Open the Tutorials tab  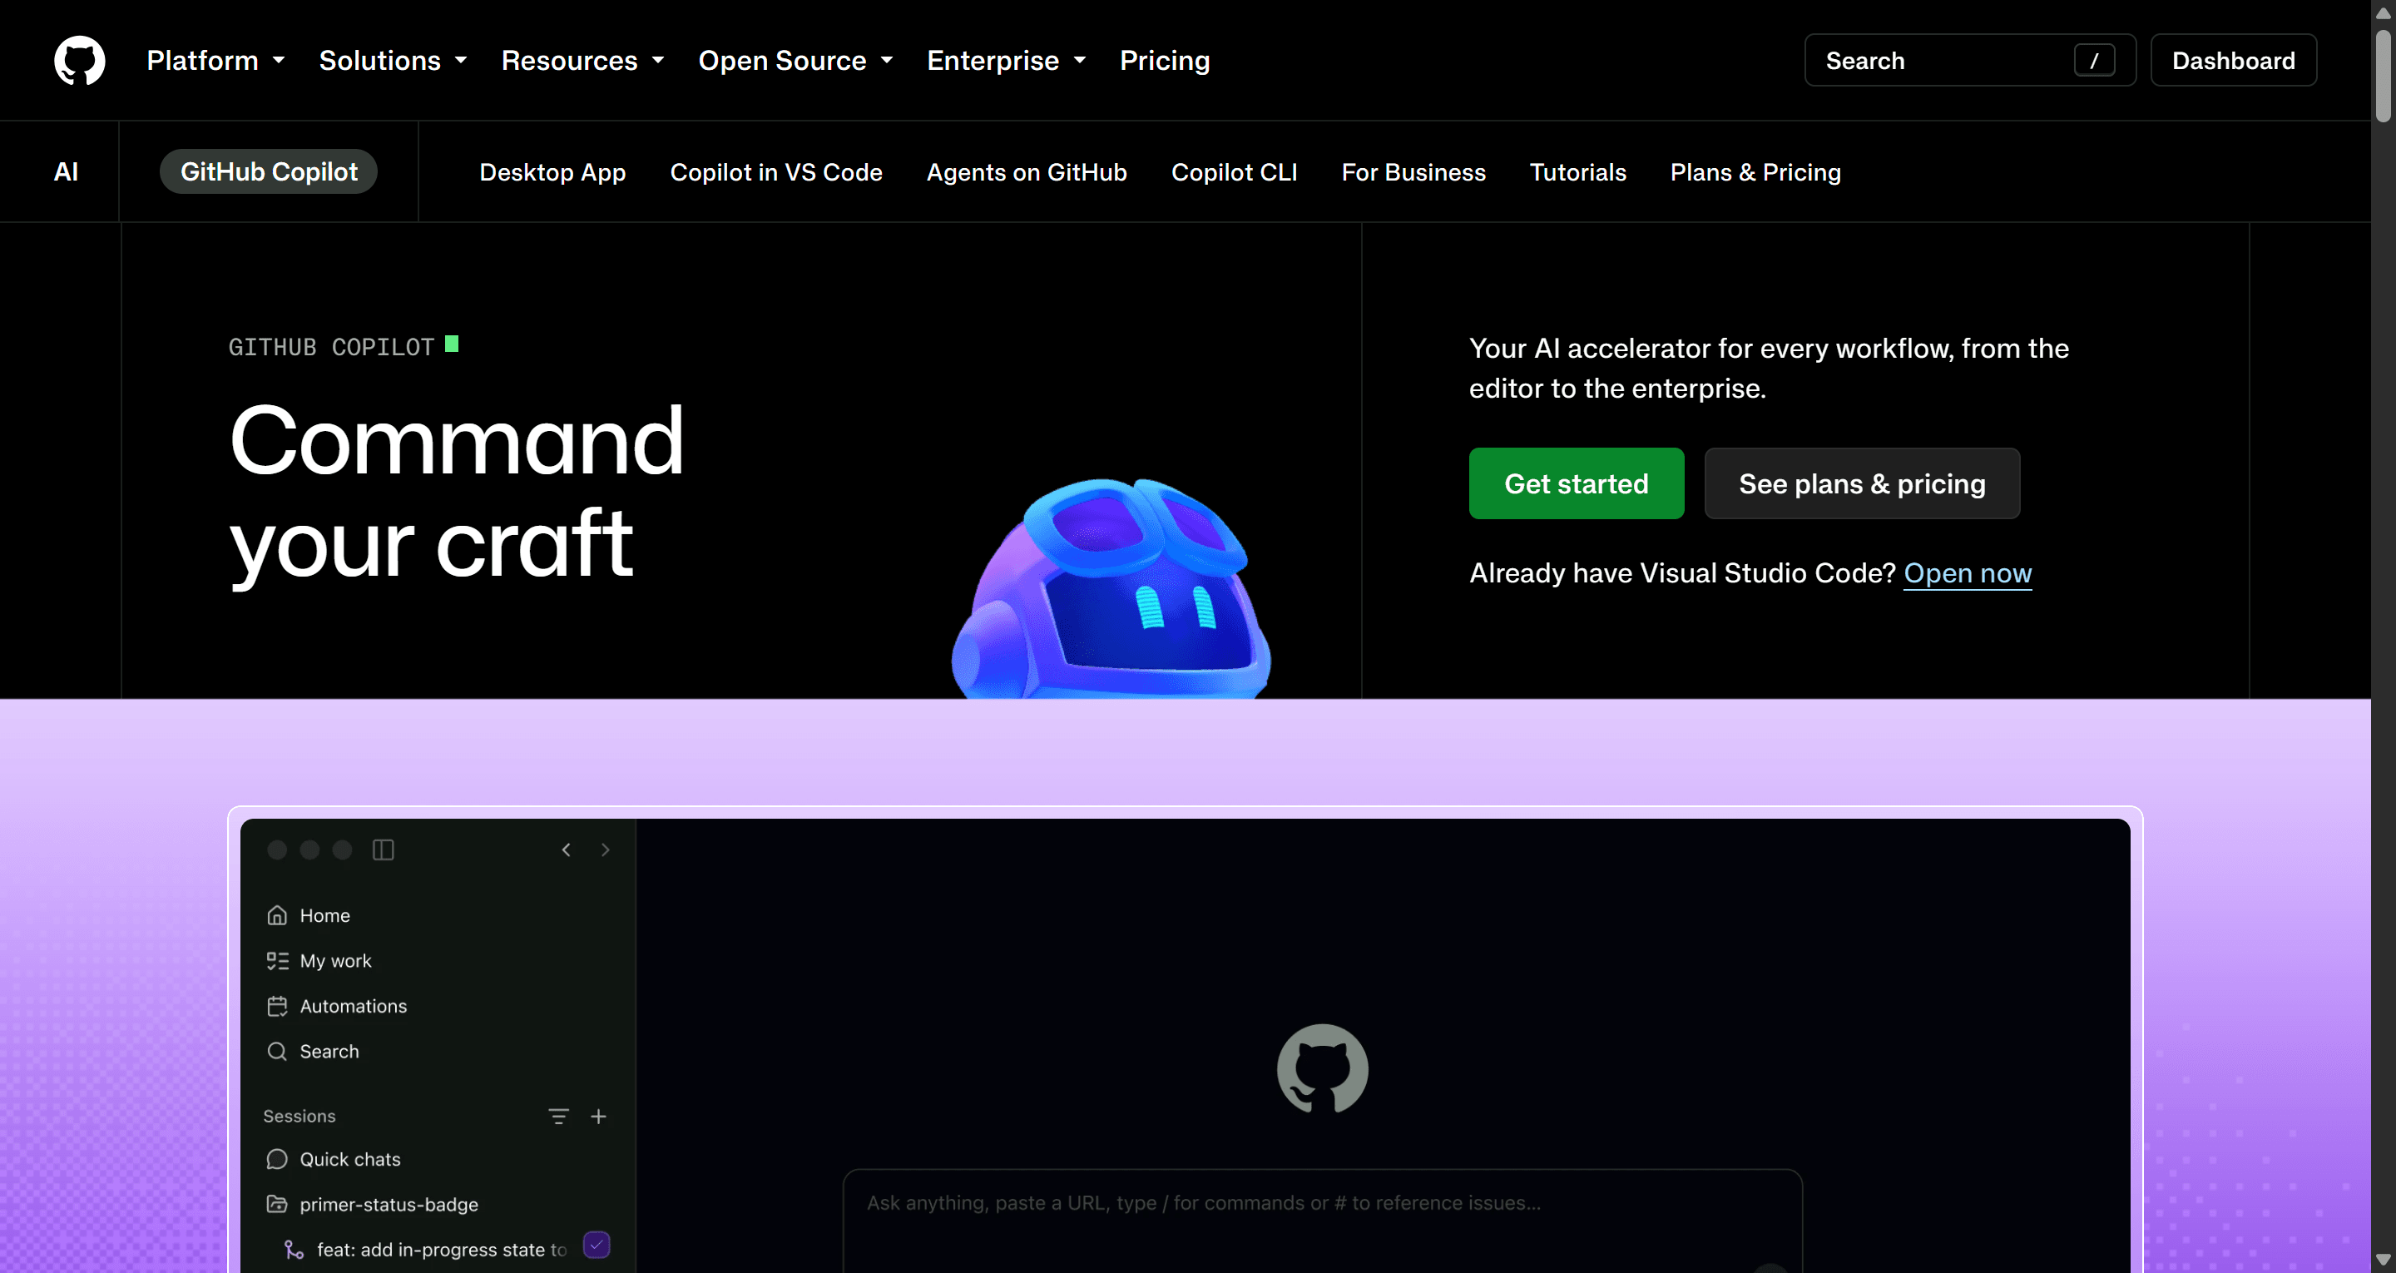pyautogui.click(x=1577, y=172)
